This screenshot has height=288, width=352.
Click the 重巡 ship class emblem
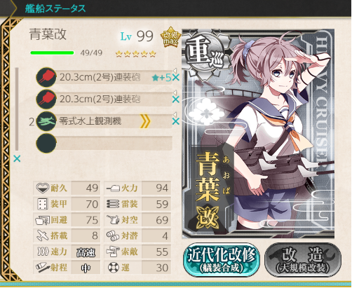point(204,55)
